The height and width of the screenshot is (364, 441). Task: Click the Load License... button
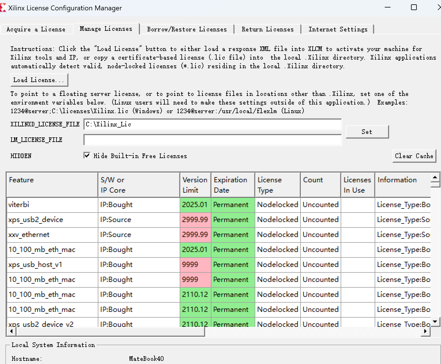39,80
